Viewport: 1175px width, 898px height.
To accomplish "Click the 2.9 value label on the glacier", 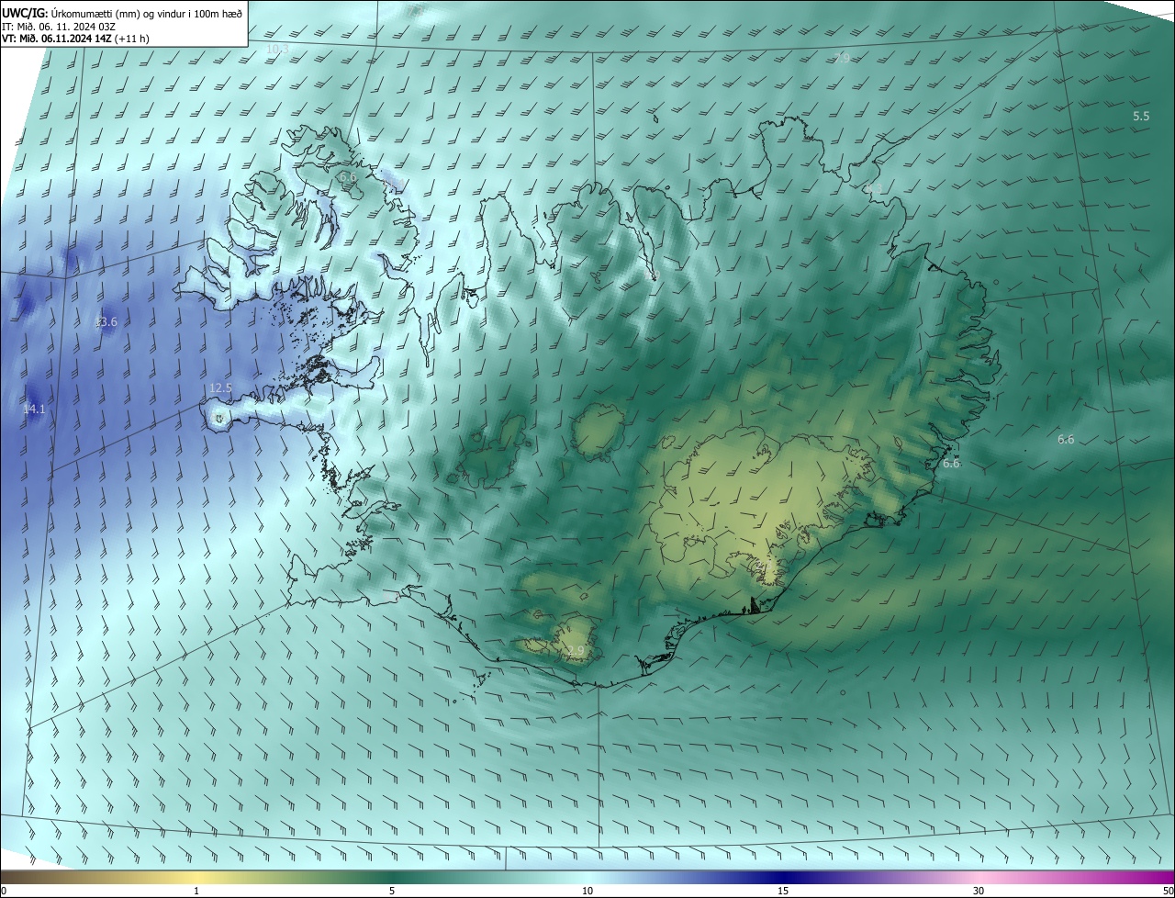I will 576,651.
